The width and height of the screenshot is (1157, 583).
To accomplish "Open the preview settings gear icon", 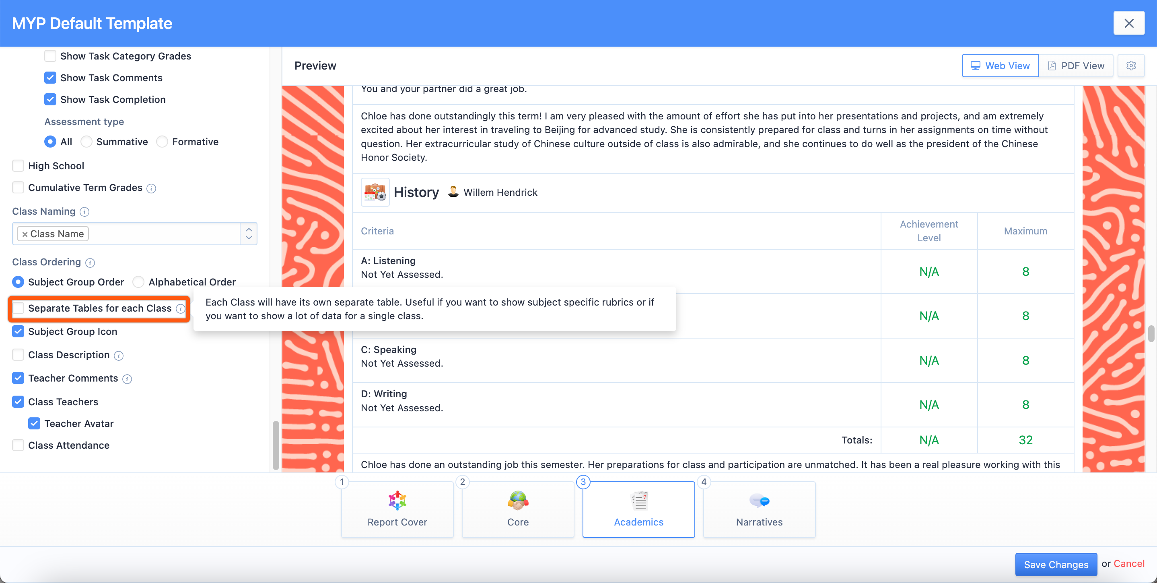I will click(x=1130, y=66).
